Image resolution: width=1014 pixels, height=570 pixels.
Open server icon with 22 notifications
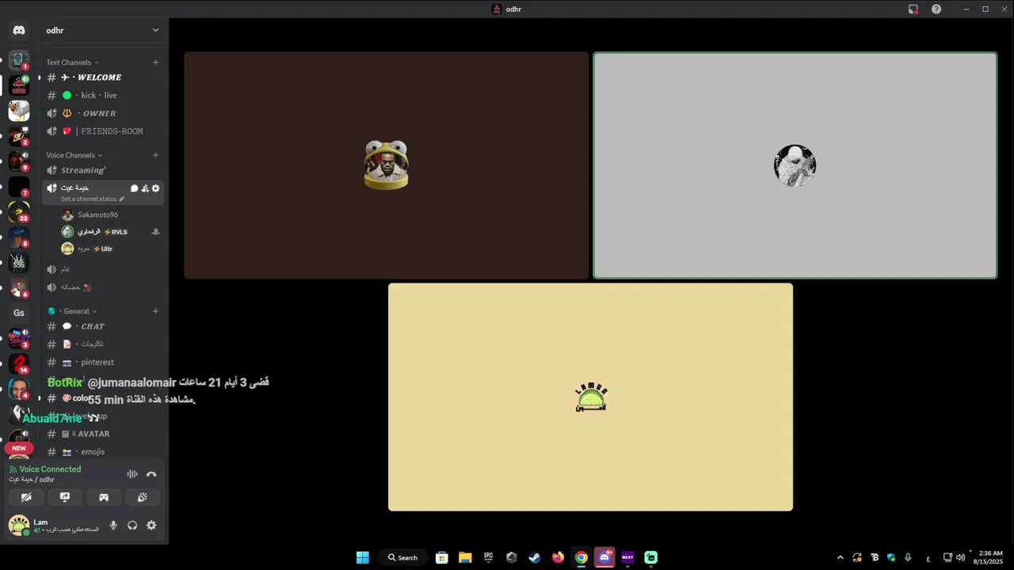(19, 212)
